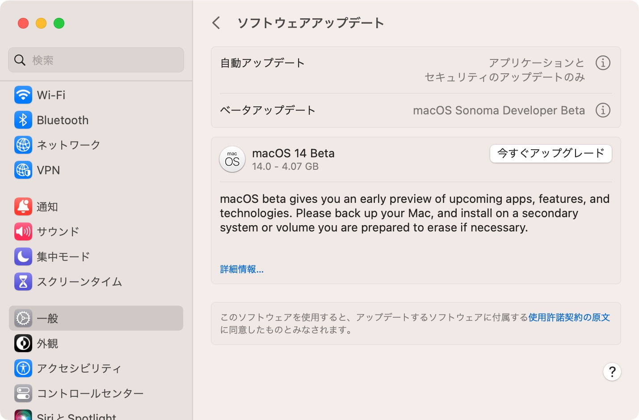This screenshot has height=420, width=639.
Task: Click 今すぐアップグレード button
Action: pos(551,154)
